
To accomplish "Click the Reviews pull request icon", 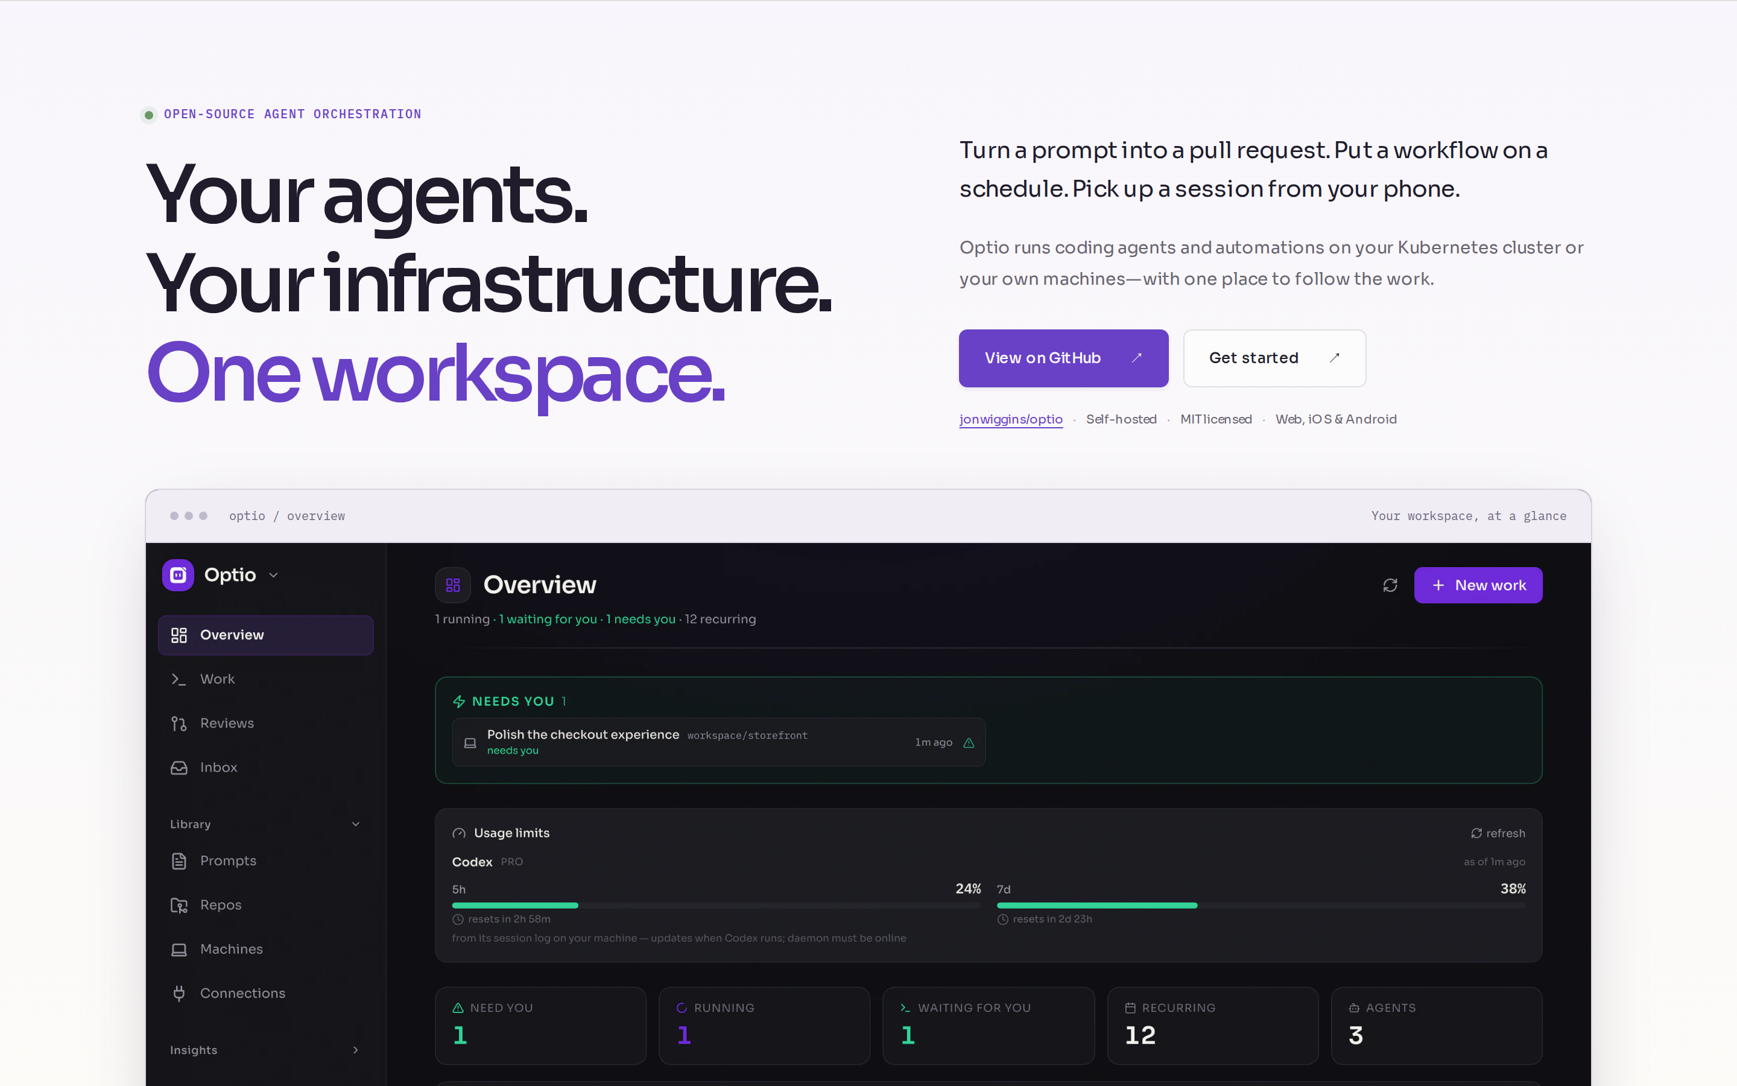I will pos(179,723).
